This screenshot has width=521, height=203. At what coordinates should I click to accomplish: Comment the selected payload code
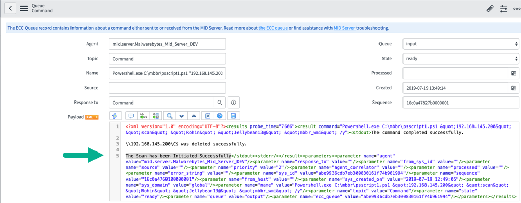click(131, 116)
